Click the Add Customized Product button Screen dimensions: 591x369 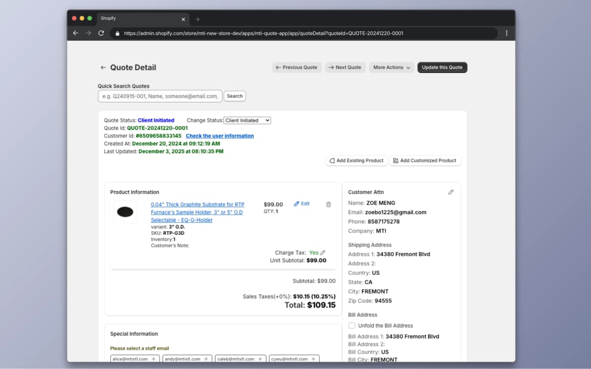[425, 161]
